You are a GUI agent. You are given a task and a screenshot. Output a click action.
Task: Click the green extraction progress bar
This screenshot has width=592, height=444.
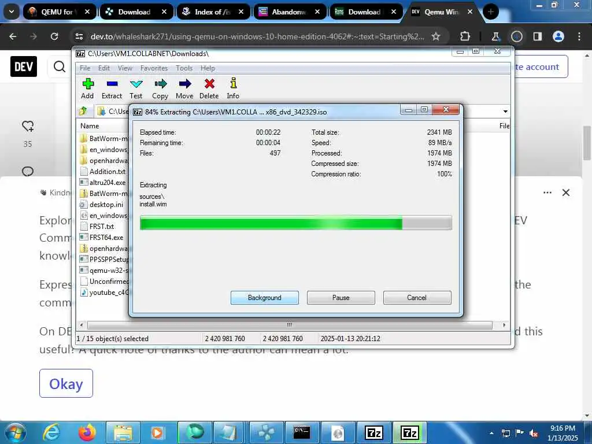pyautogui.click(x=295, y=223)
